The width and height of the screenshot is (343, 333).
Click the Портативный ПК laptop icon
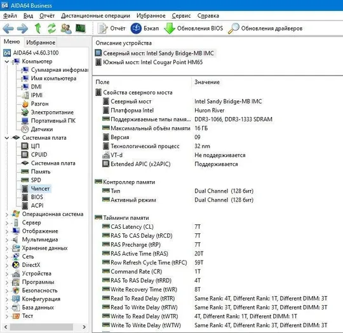coord(25,121)
